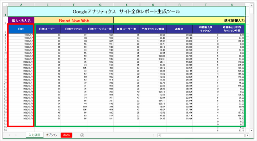Select 直帰率 value 44.00% in row 13
Image resolution: width=257 pixels, height=141 pixels.
(180, 62)
